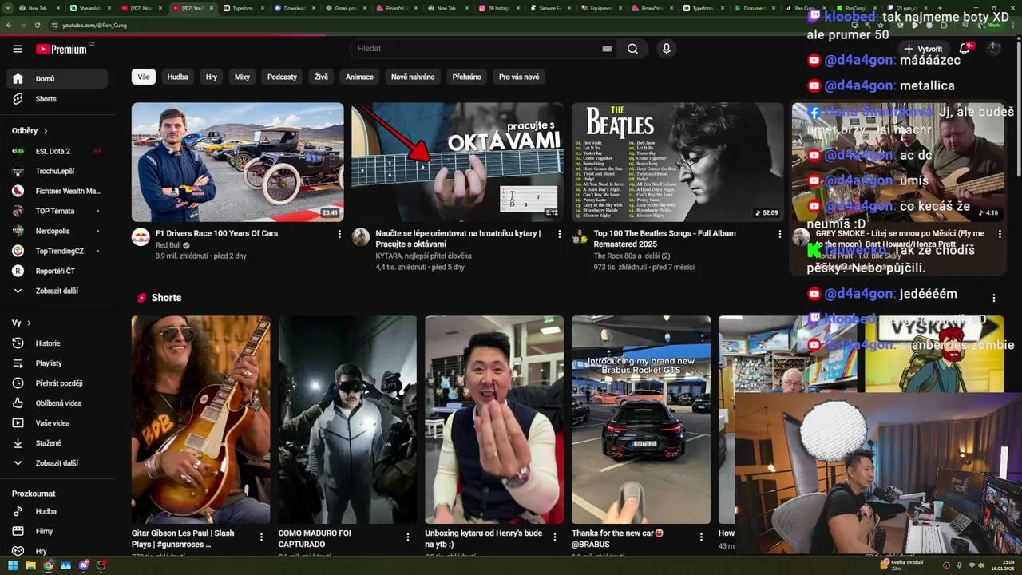Open Windows Start menu

(13, 565)
